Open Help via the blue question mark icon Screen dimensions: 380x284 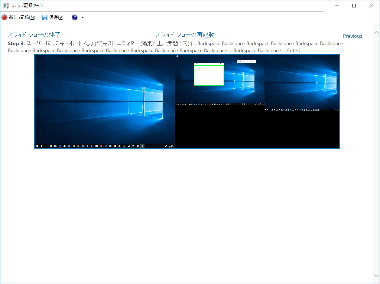74,17
